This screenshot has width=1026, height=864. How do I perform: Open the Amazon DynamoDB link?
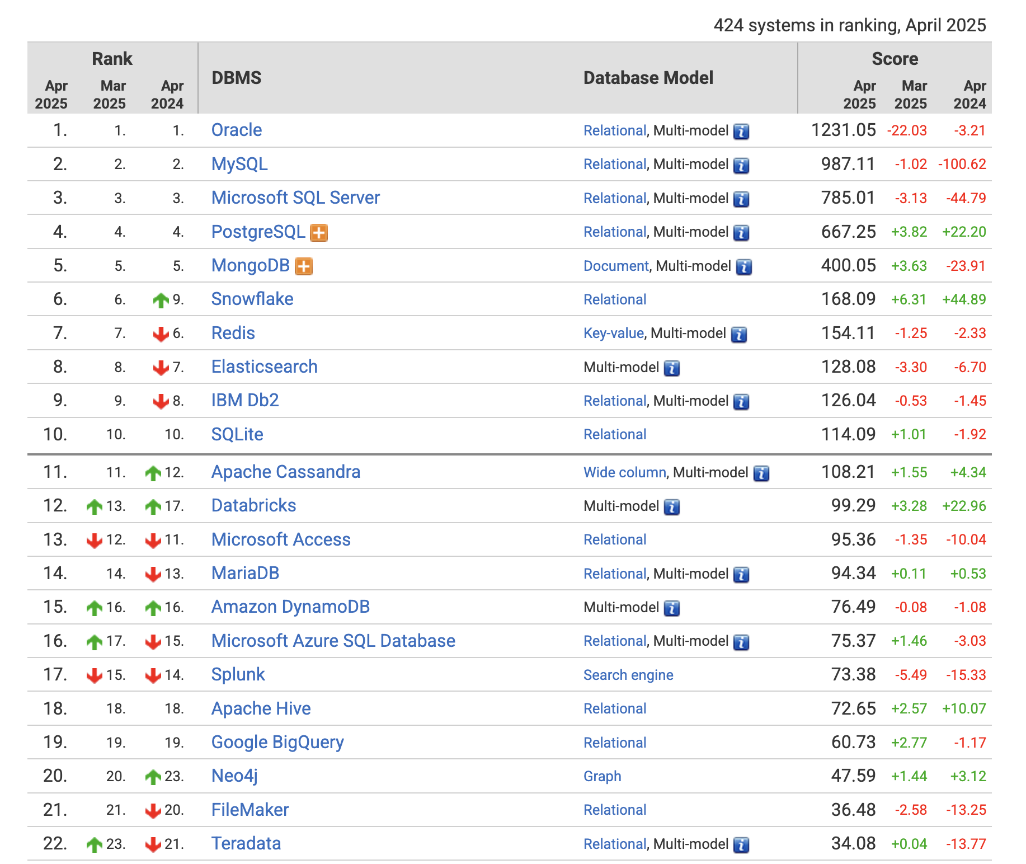point(290,607)
